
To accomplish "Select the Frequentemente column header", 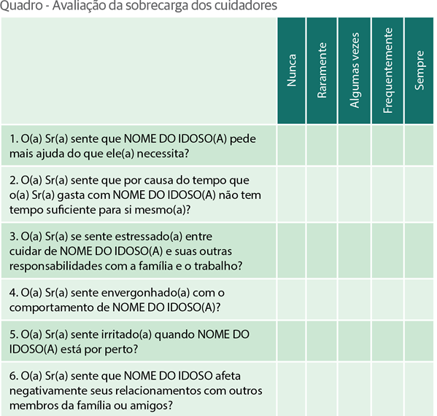I will [x=387, y=71].
